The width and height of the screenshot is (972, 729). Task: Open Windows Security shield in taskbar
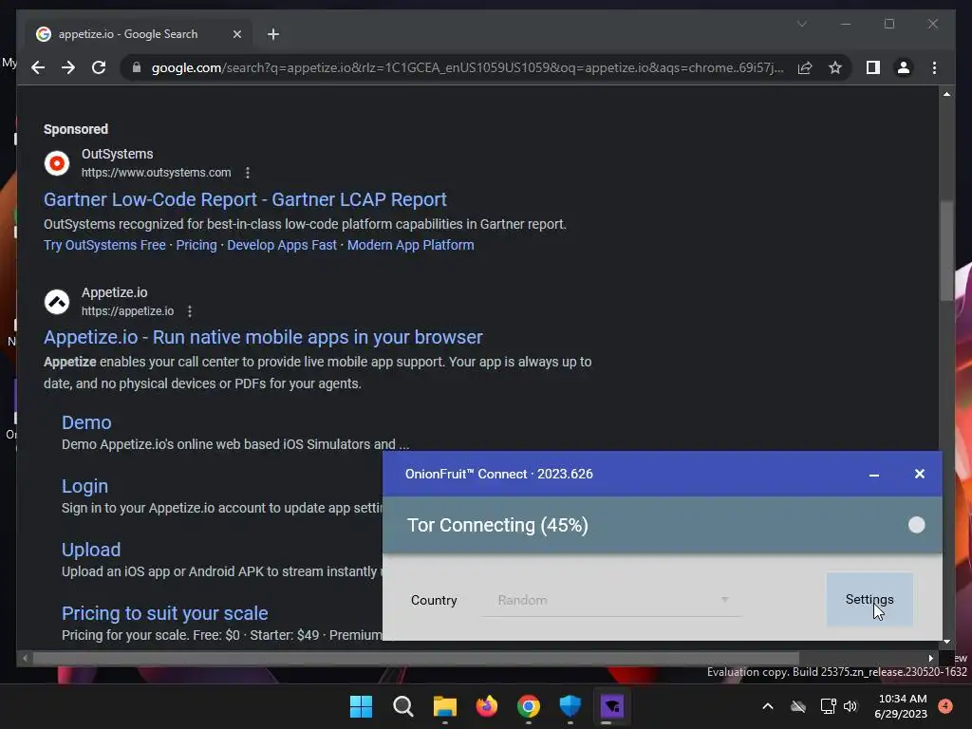click(570, 706)
